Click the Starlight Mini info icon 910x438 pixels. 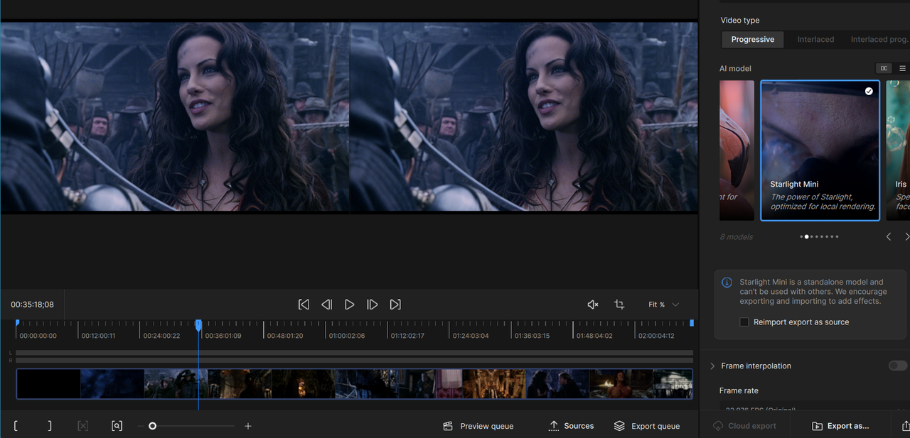pos(727,283)
